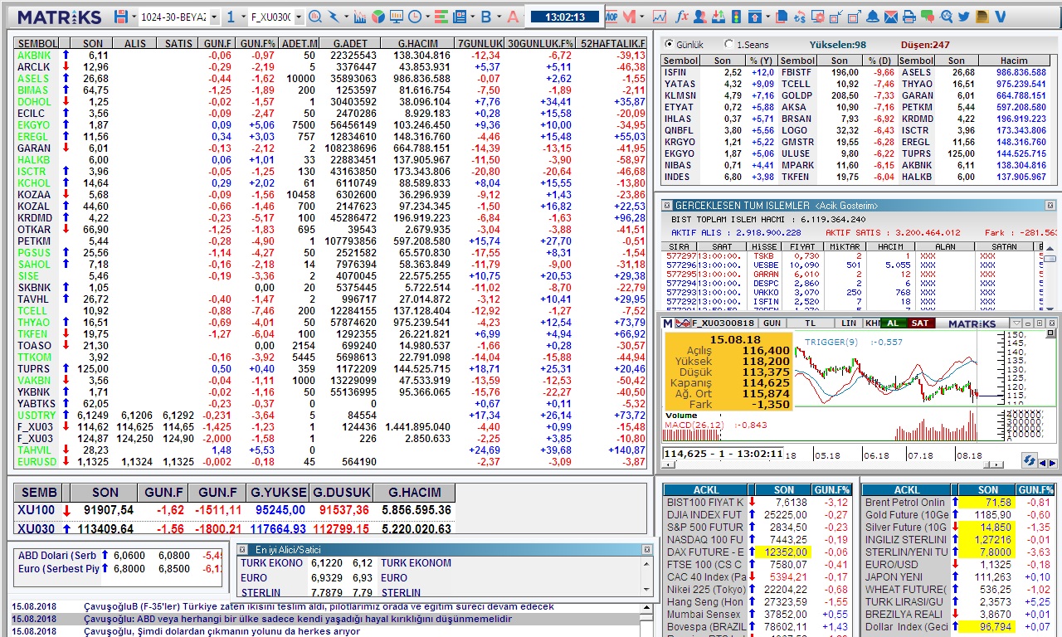This screenshot has width=1062, height=637.
Task: Expand dropdown arrow next to number 1
Action: [x=242, y=17]
